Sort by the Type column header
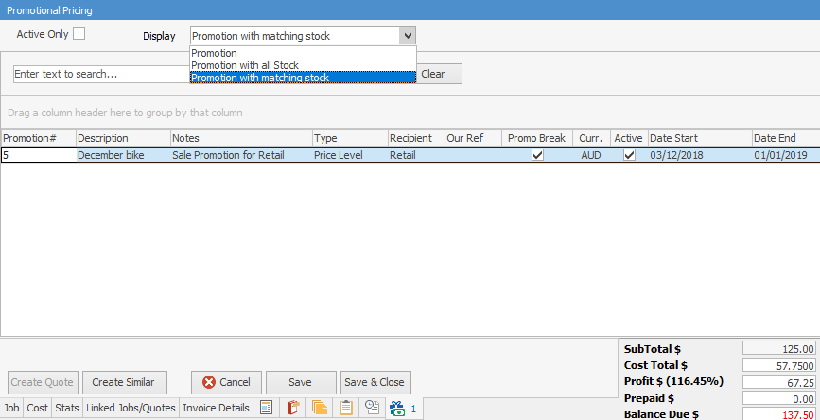This screenshot has width=820, height=420. tap(350, 138)
